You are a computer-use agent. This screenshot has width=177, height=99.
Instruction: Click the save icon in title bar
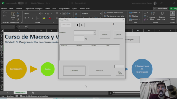(x=26, y=3)
